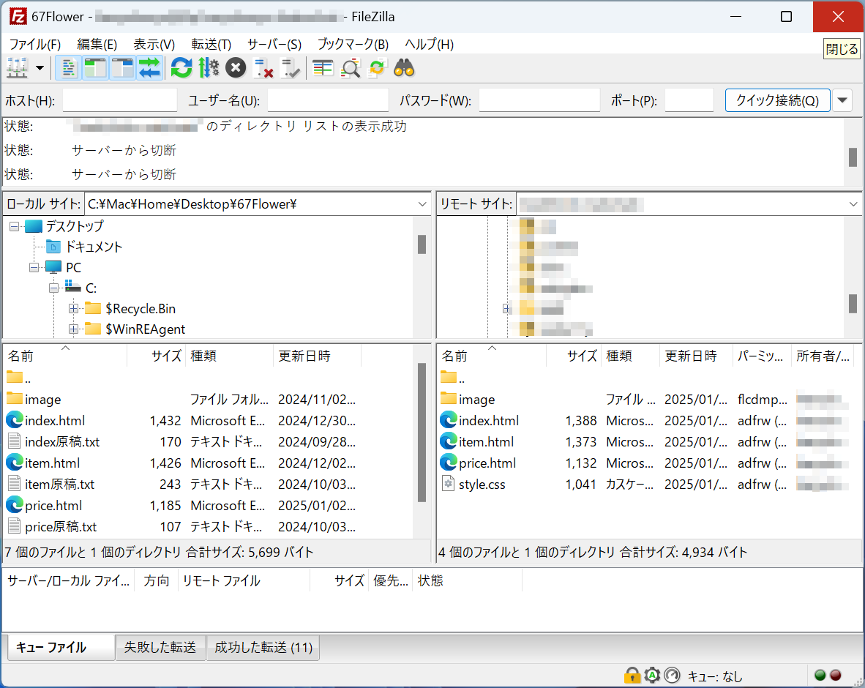The height and width of the screenshot is (688, 865).
Task: Sort remote files by パーミッション column
Action: coord(761,356)
